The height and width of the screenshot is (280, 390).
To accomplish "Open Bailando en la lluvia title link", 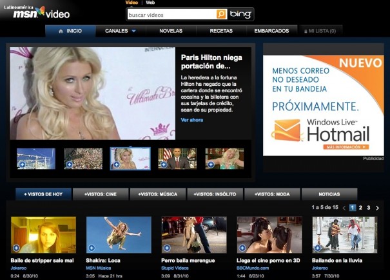I will [337, 261].
